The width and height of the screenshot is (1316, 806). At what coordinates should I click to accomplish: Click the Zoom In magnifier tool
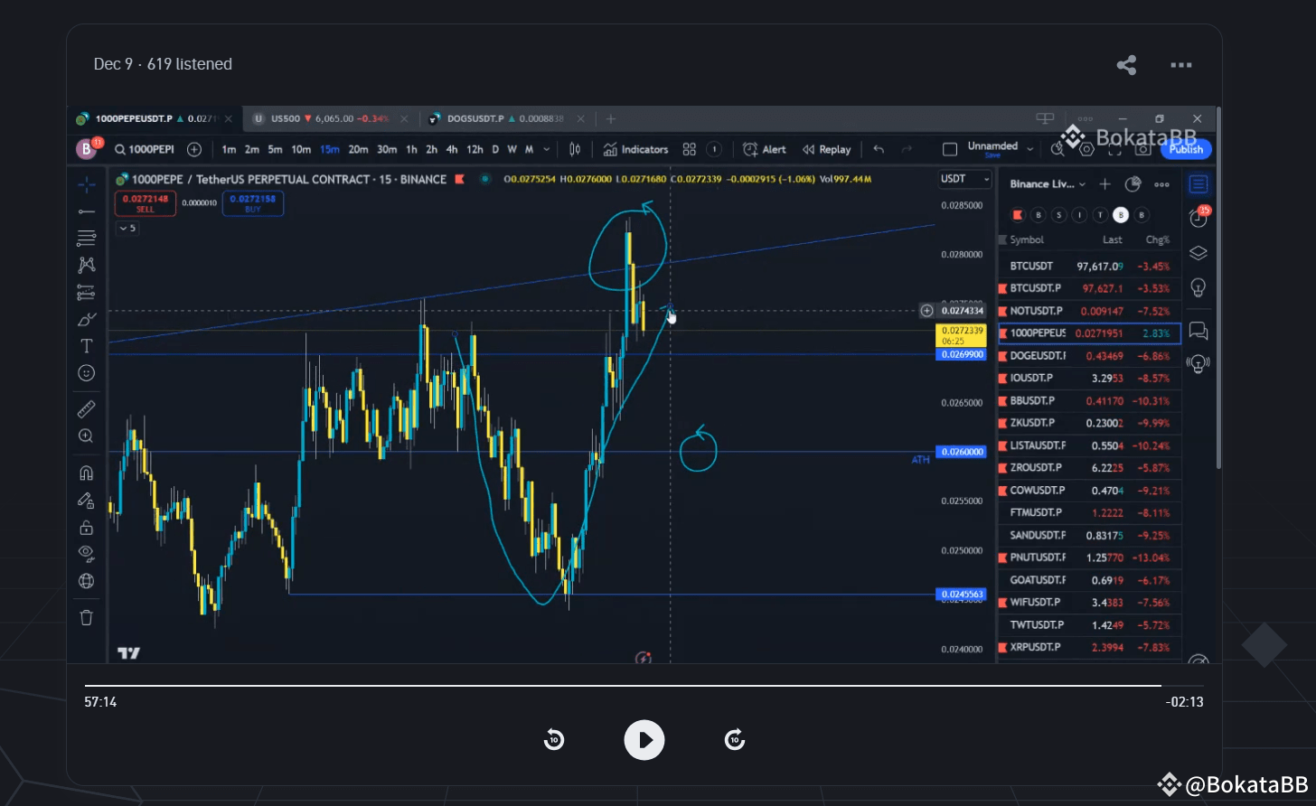(x=87, y=436)
